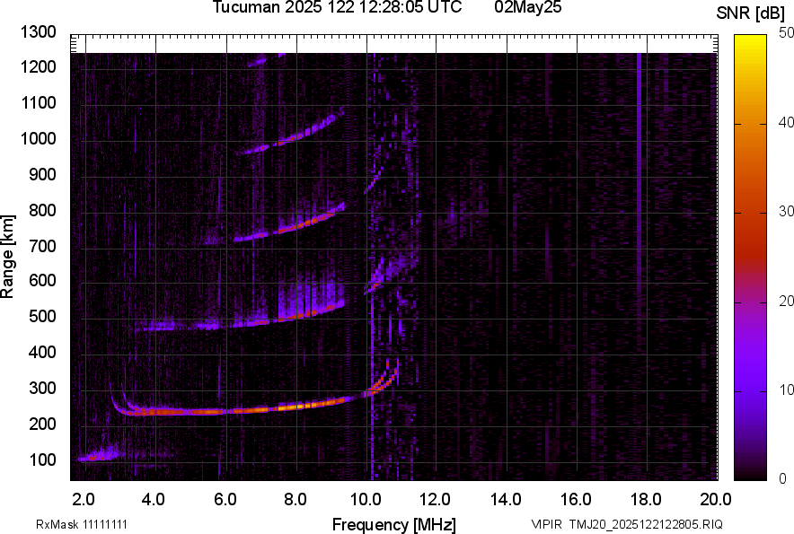Viewport: 794px width, 534px height.
Task: Click the frequency tick label '10.0'
Action: tap(366, 500)
